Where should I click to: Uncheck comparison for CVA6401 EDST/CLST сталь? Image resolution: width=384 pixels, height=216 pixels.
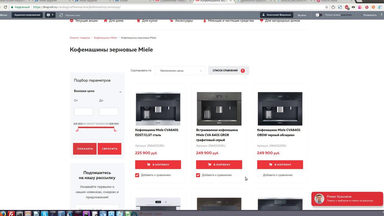click(137, 175)
